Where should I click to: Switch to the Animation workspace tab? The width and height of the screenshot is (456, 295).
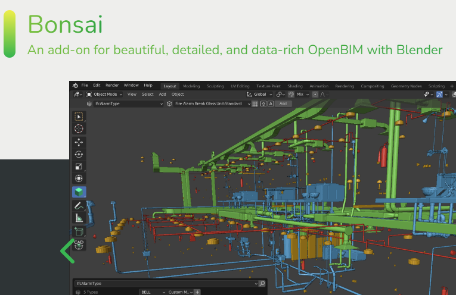tap(319, 86)
